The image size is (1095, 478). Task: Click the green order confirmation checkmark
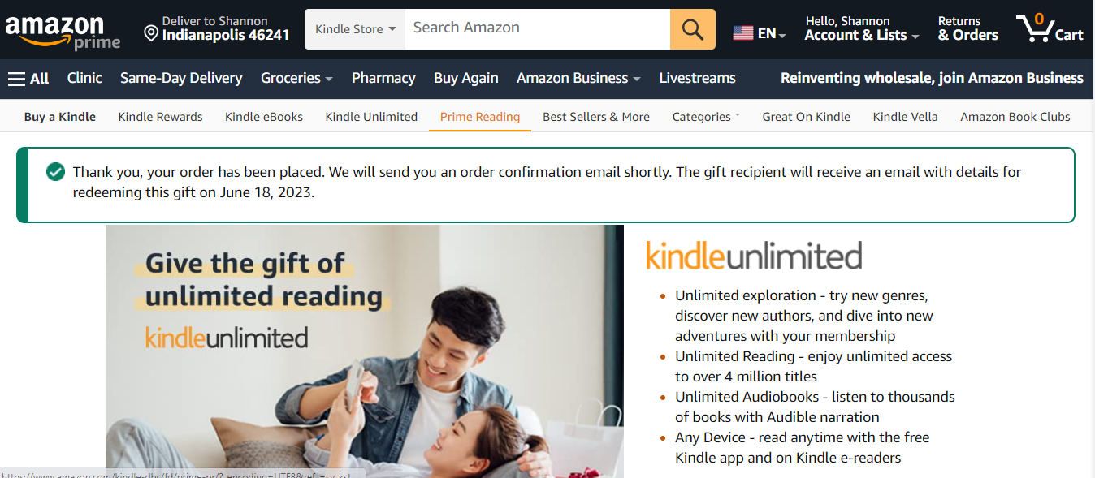[x=55, y=171]
